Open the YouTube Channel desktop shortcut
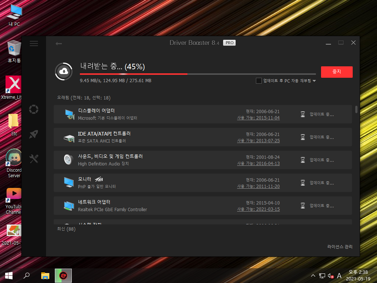Screen dimensions: 377x283 tap(14, 201)
